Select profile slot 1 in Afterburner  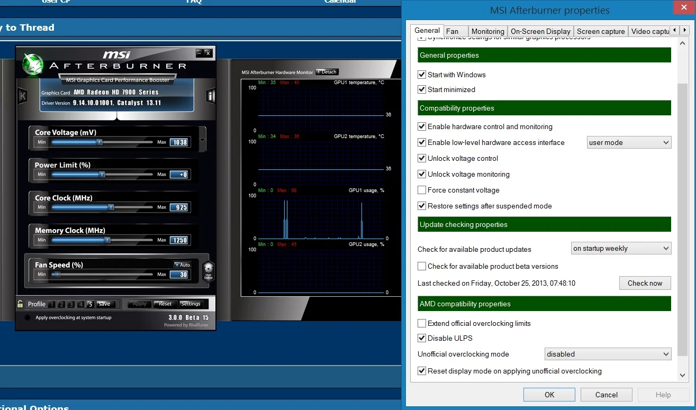point(51,304)
